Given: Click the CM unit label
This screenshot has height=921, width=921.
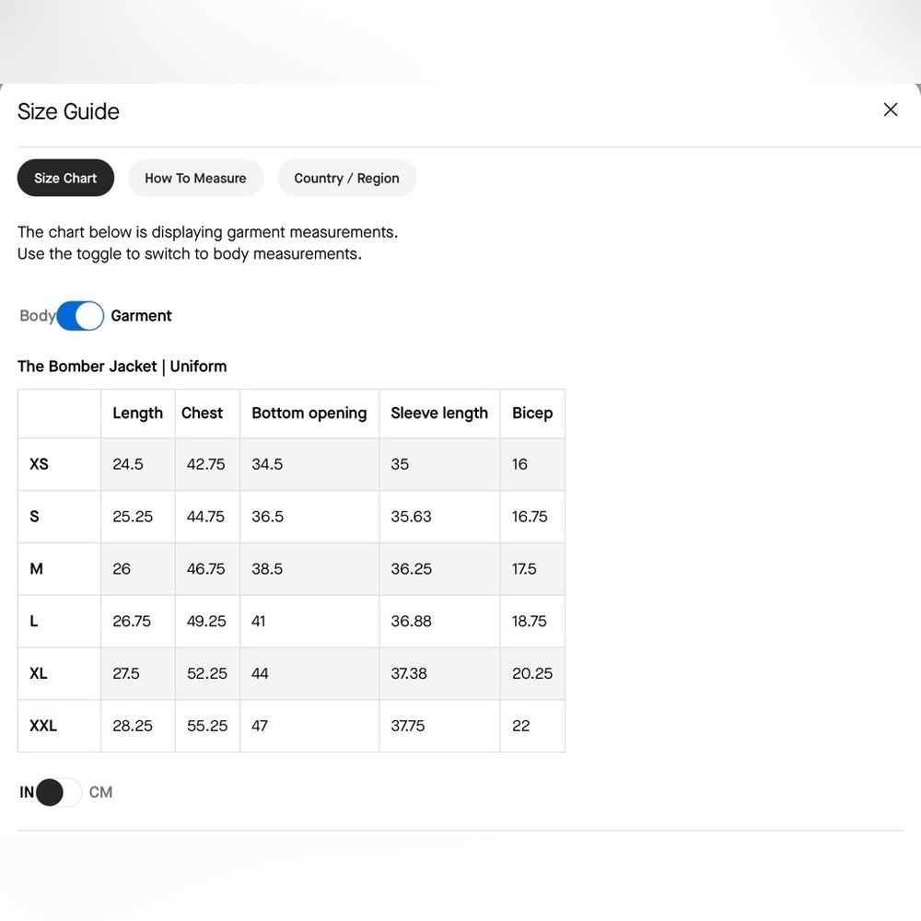Looking at the screenshot, I should click(x=100, y=792).
